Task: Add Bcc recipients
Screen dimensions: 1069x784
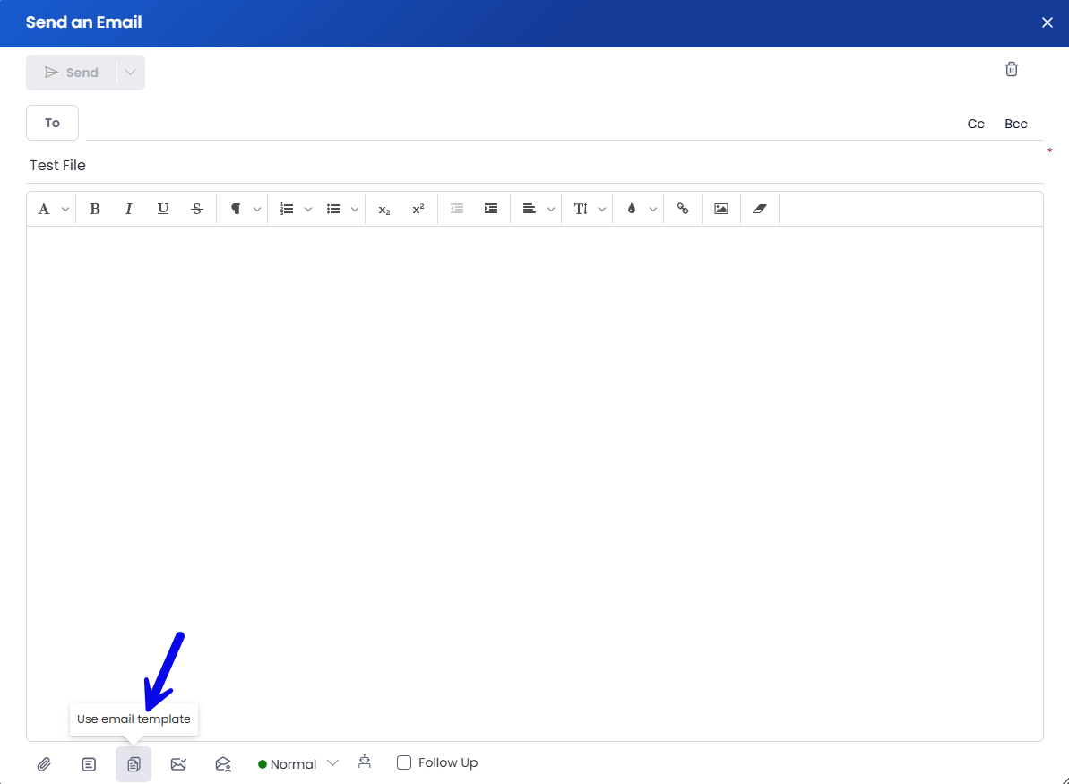Action: pos(1015,124)
